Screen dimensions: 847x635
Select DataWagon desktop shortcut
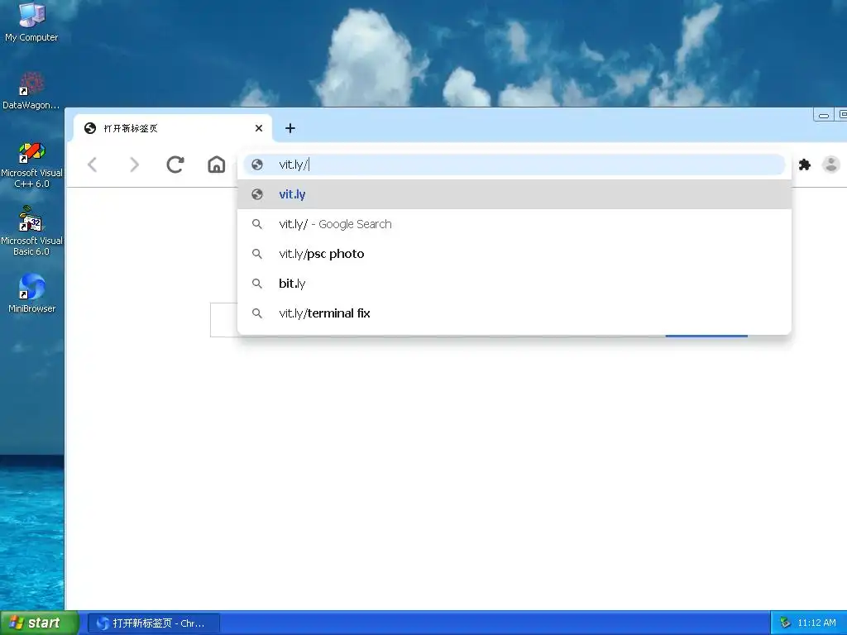(x=31, y=91)
